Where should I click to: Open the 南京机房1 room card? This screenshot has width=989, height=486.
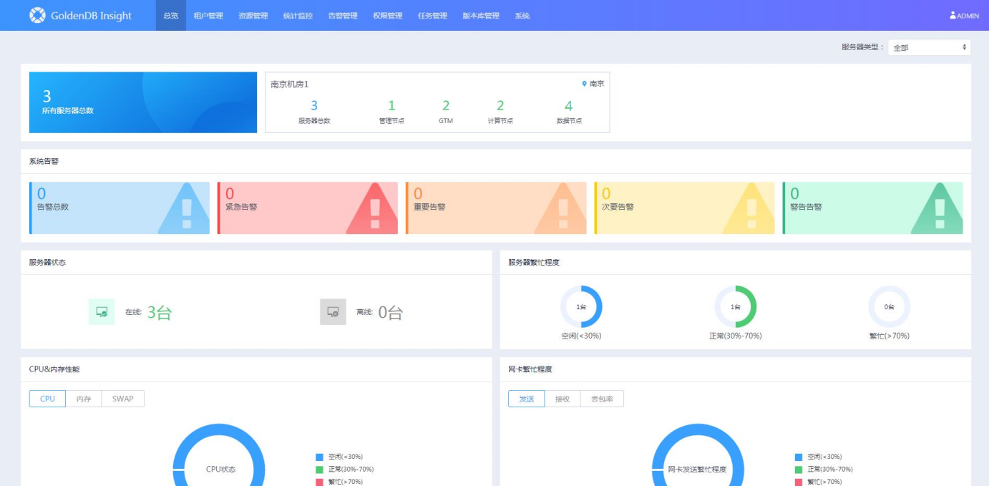pos(437,102)
